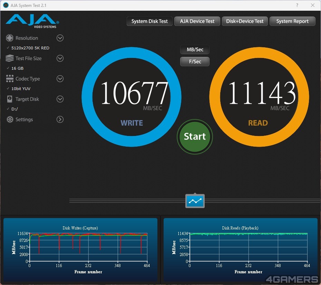This screenshot has height=285, width=321.
Task: Select F/Sec units button
Action: (x=195, y=61)
